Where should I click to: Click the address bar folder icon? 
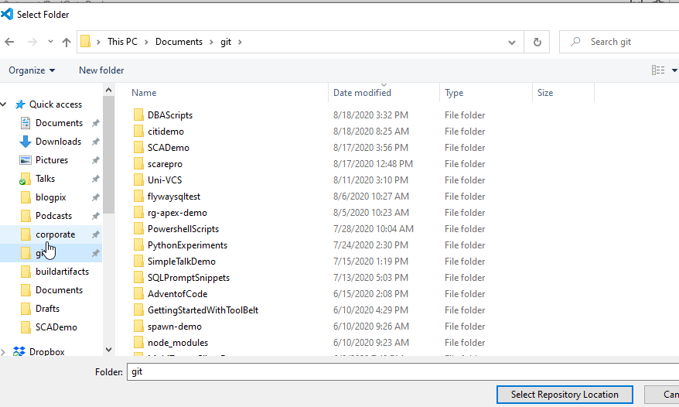[x=86, y=42]
